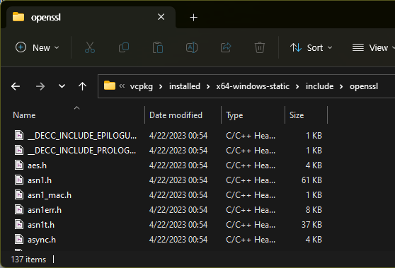This screenshot has height=268, width=395.
Task: Click the Paste clipboard icon
Action: pos(158,47)
